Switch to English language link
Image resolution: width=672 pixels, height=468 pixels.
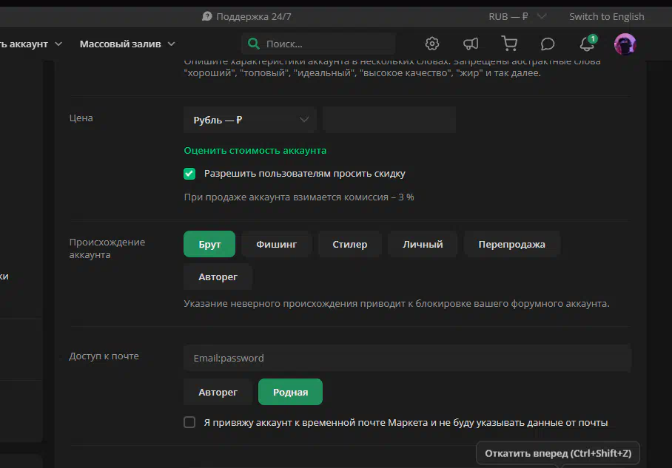click(x=606, y=17)
